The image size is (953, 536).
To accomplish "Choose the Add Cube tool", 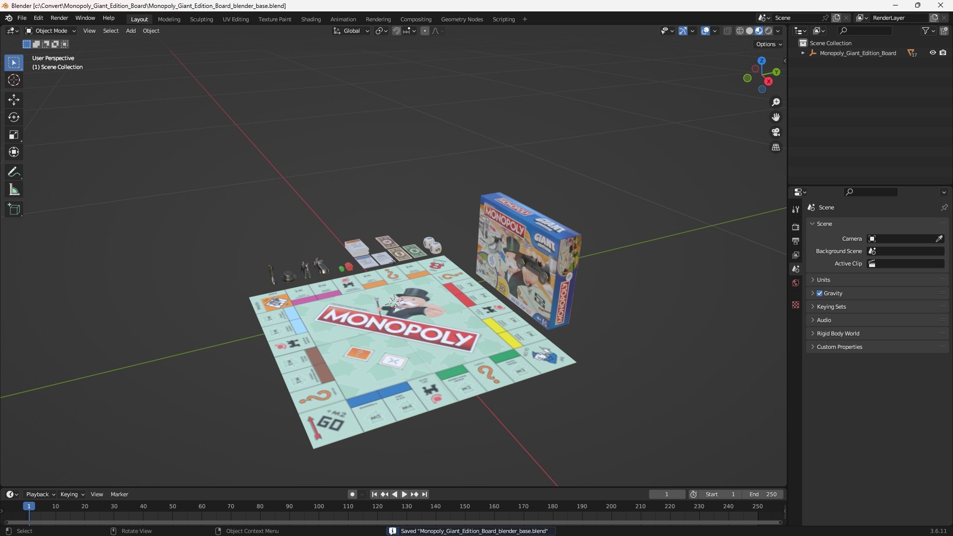I will click(14, 209).
